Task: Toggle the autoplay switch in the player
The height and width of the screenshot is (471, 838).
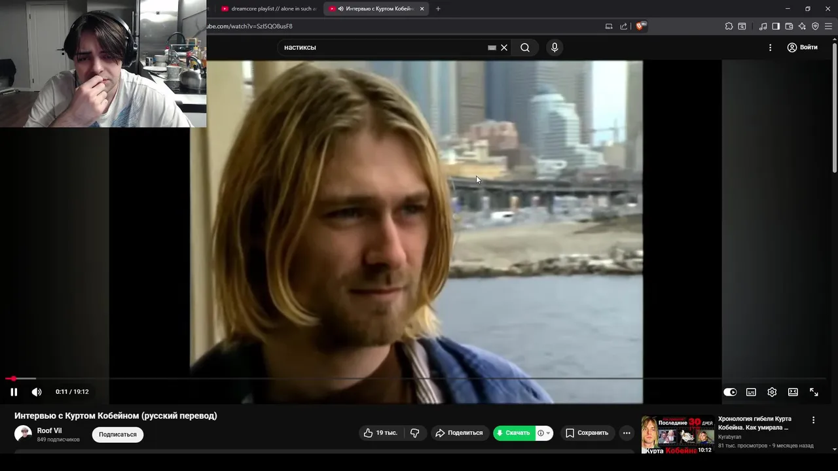Action: pyautogui.click(x=730, y=392)
